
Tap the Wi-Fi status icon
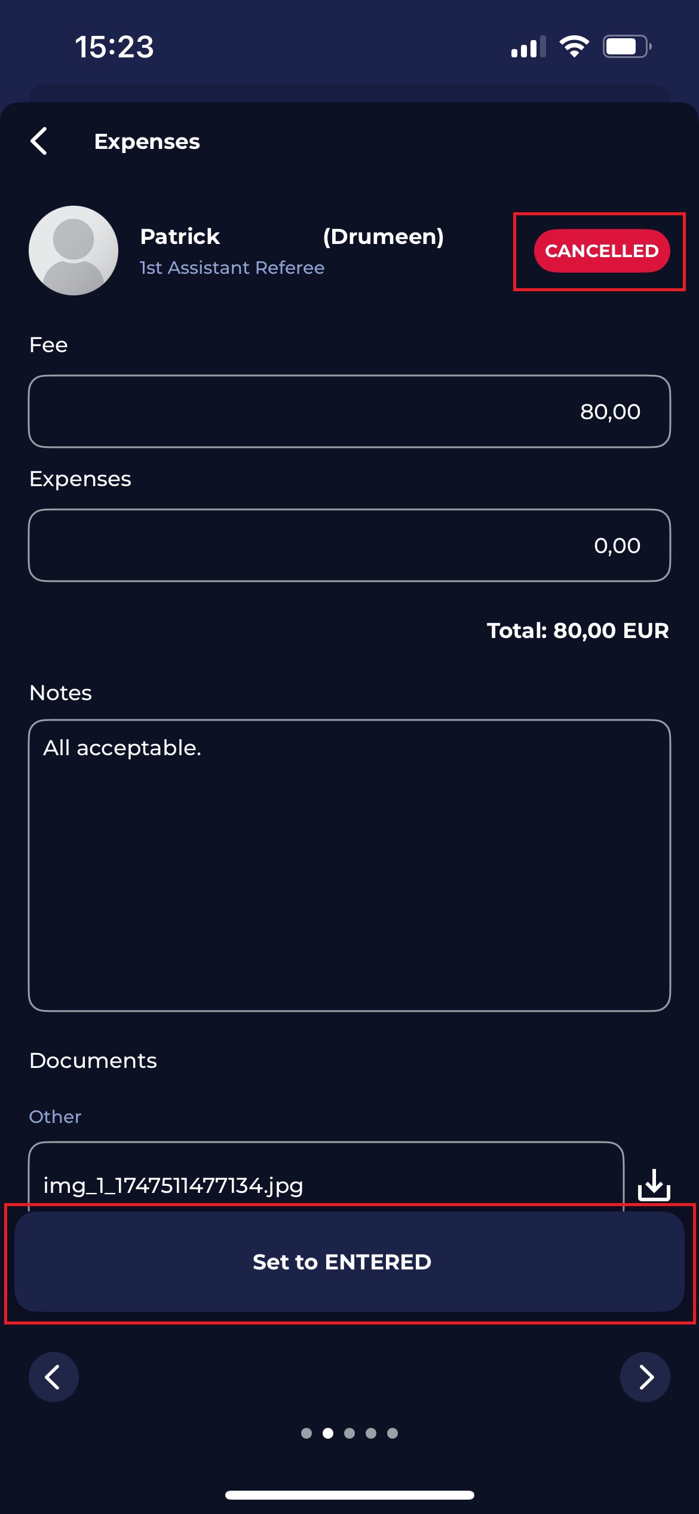pos(574,47)
